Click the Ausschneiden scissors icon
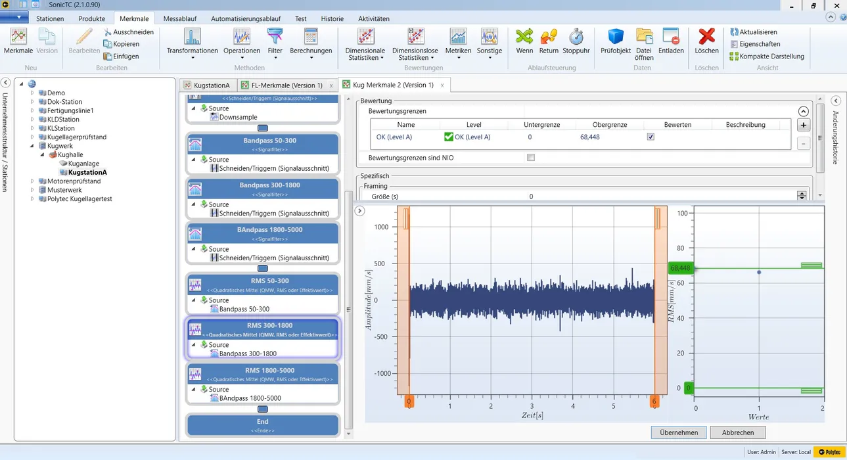The image size is (847, 460). pos(108,32)
